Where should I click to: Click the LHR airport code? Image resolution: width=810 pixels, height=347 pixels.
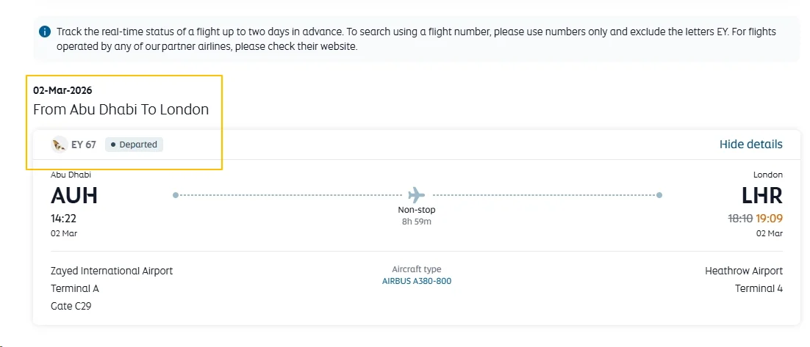pos(762,196)
